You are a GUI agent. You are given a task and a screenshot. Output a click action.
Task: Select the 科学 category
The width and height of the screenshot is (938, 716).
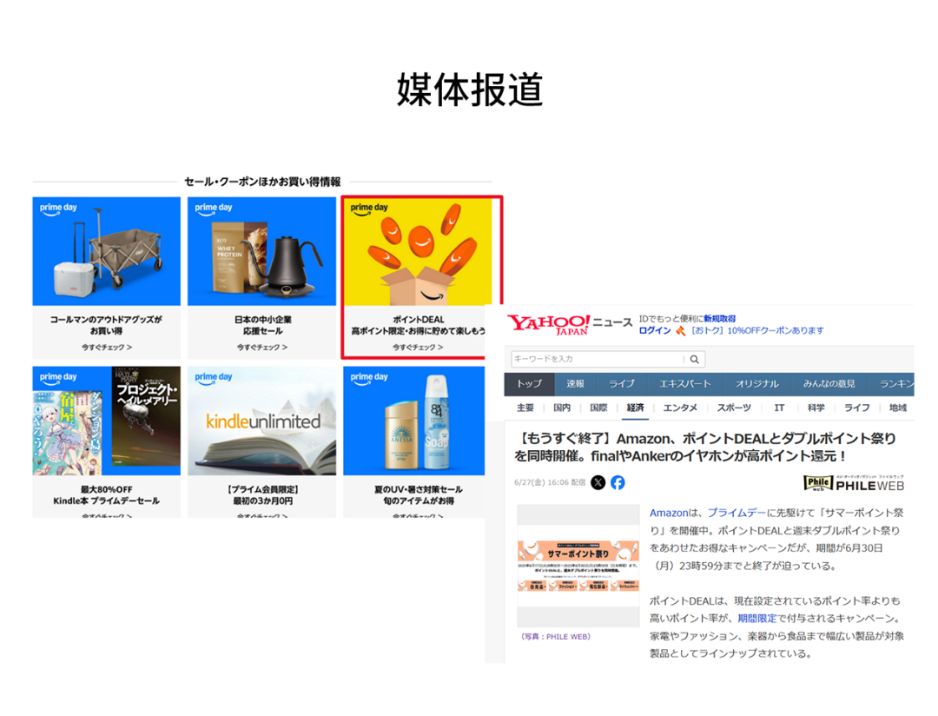[x=816, y=408]
